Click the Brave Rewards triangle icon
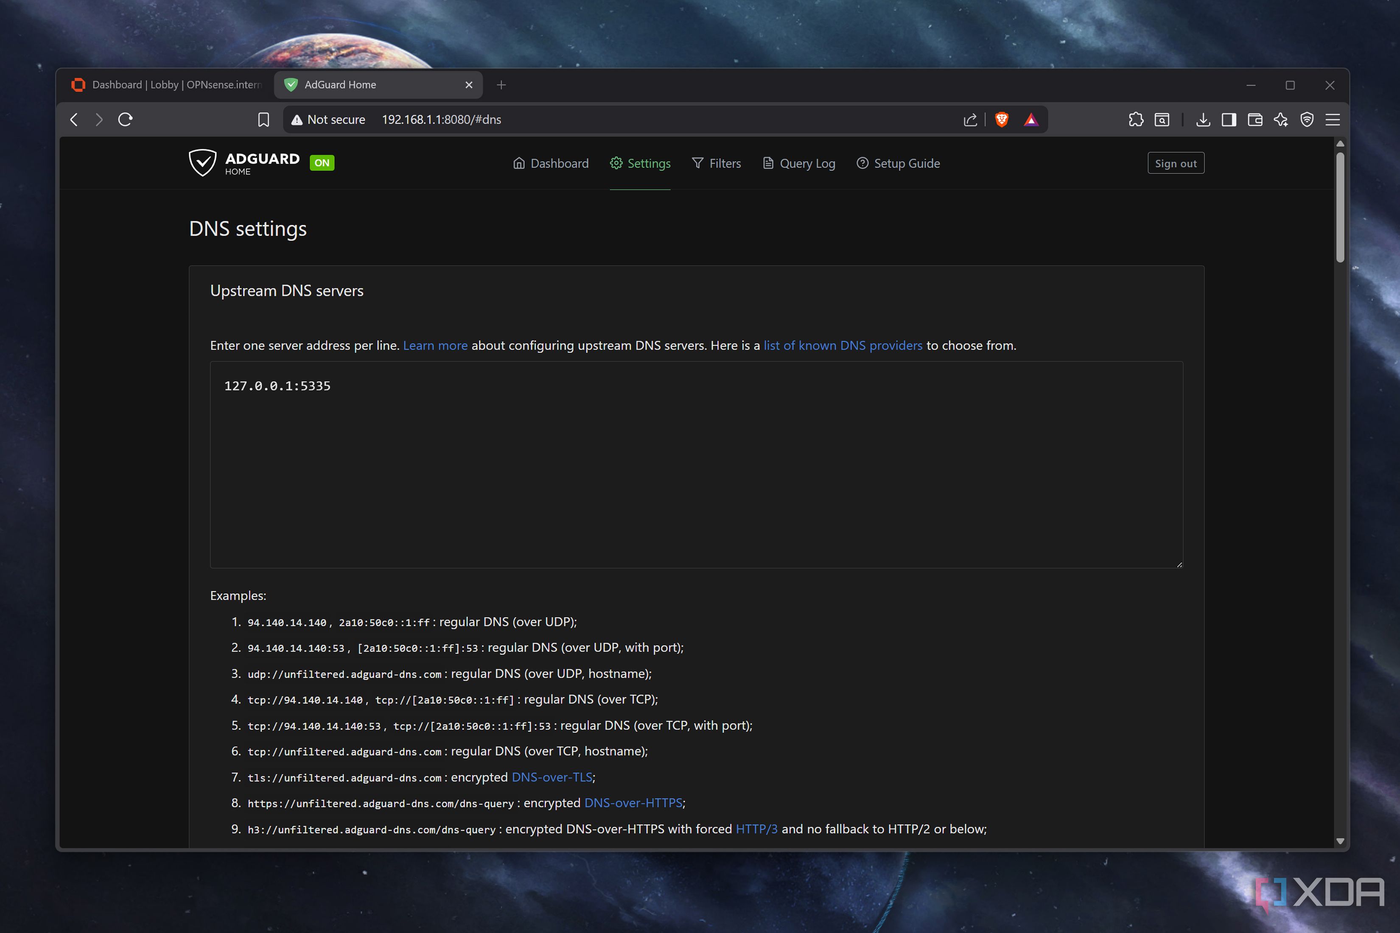 (1031, 120)
